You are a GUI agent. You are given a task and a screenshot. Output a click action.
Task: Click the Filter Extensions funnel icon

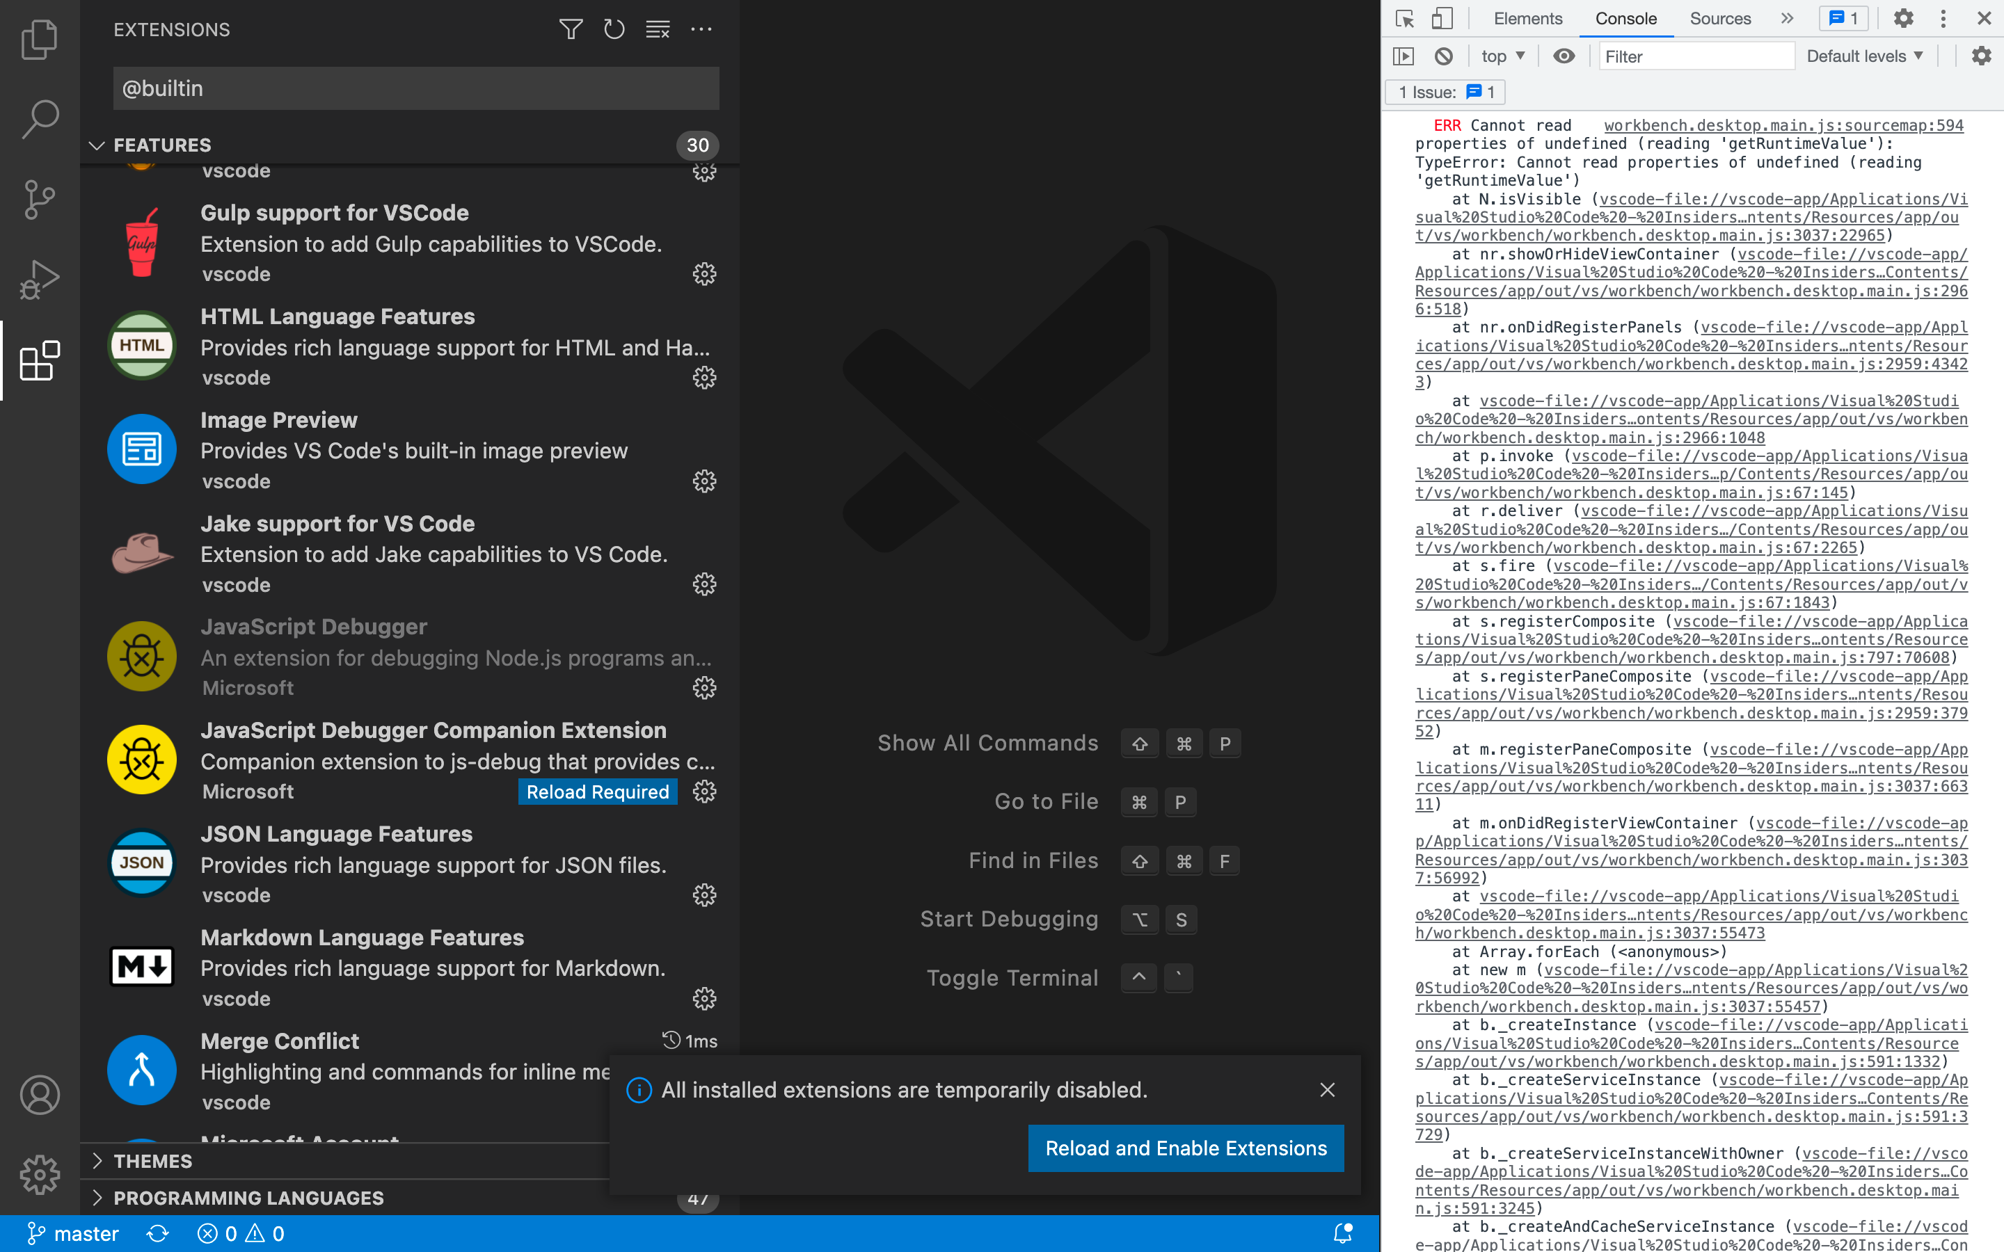click(x=570, y=29)
